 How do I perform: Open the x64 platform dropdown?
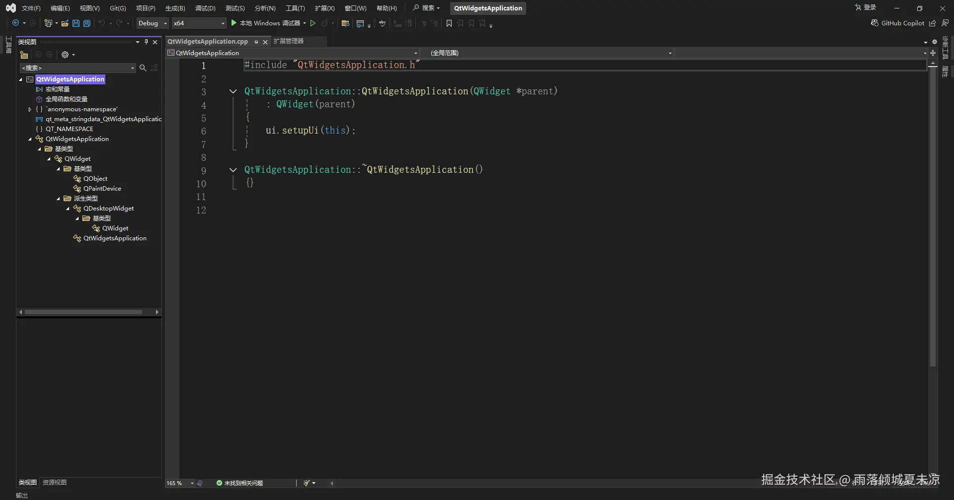[x=199, y=23]
